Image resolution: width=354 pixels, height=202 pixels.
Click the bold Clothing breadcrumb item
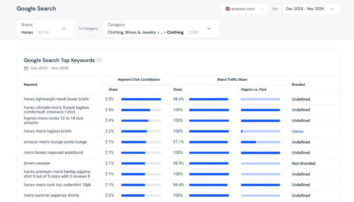click(175, 32)
